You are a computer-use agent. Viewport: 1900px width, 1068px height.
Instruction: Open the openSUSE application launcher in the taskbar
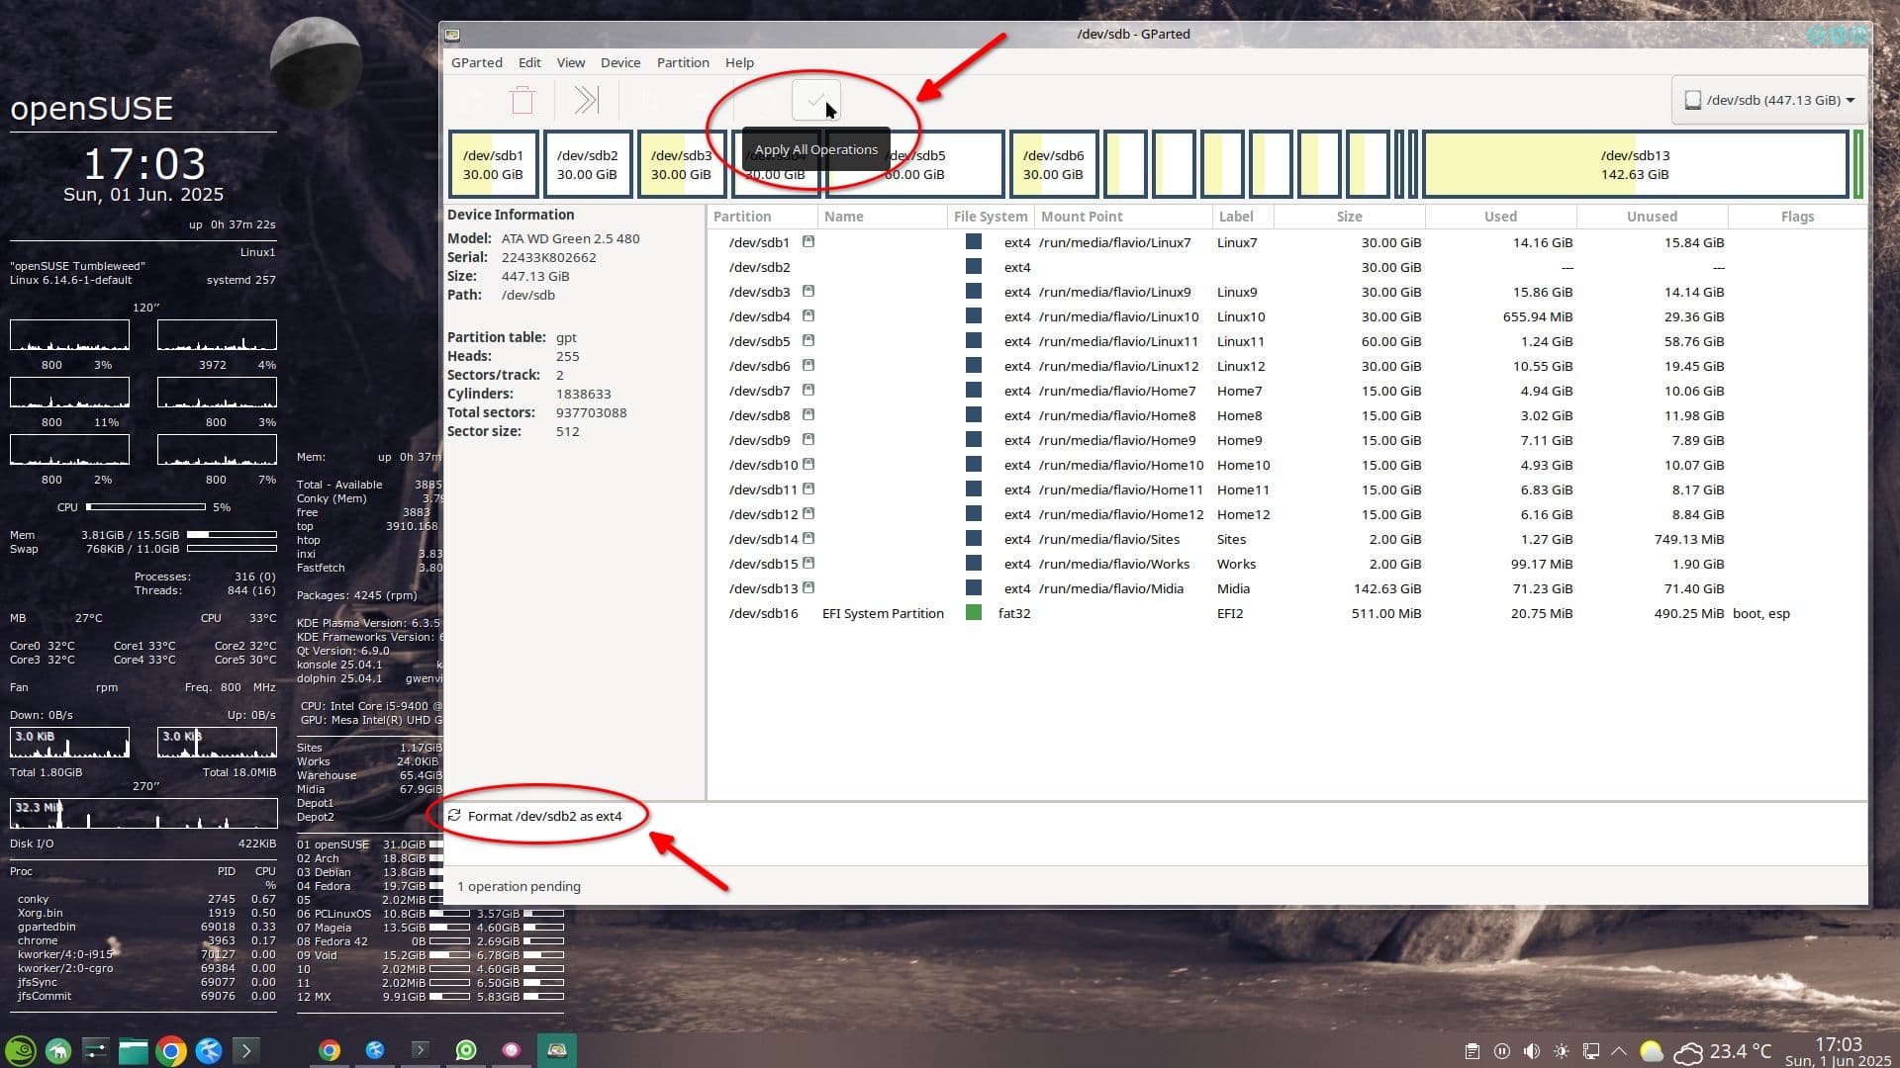tap(21, 1050)
